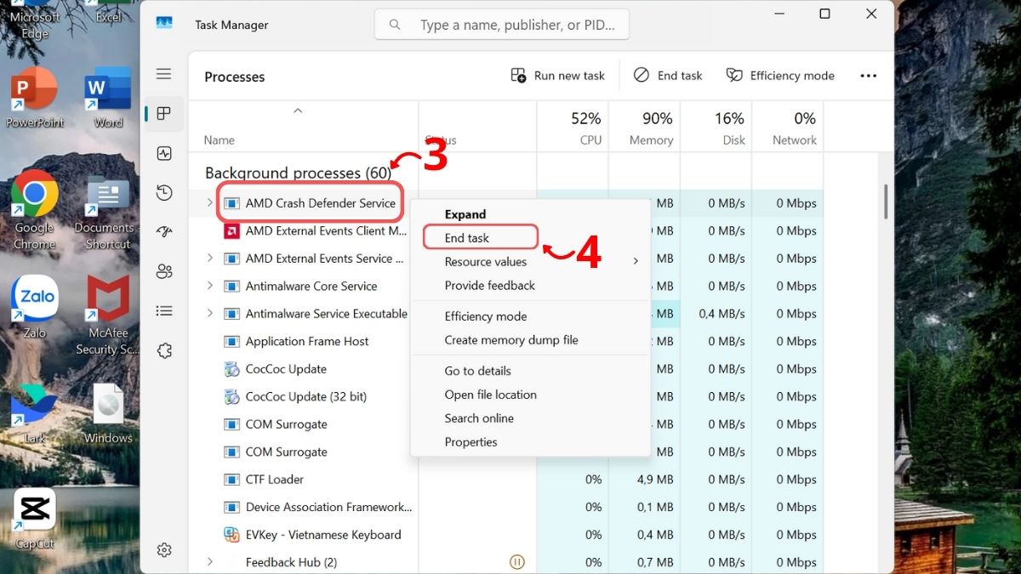1021x574 pixels.
Task: Expand the Feedback Hub (2) group
Action: (209, 561)
